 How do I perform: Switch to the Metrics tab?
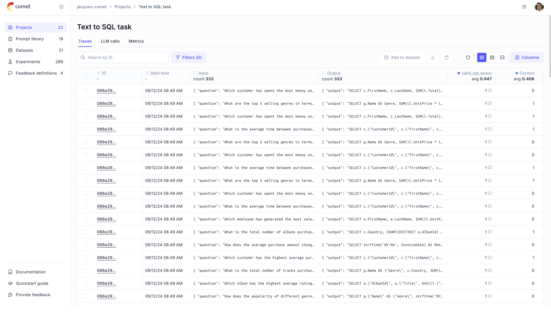pyautogui.click(x=136, y=41)
